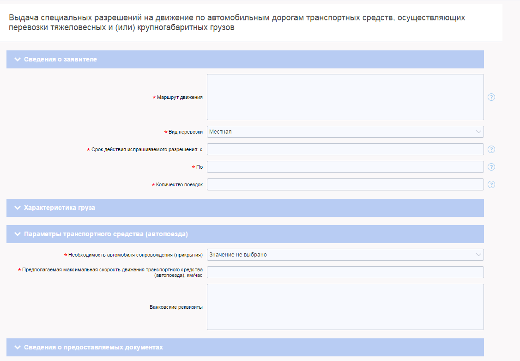Click the Вид перевозки field label

(x=185, y=132)
